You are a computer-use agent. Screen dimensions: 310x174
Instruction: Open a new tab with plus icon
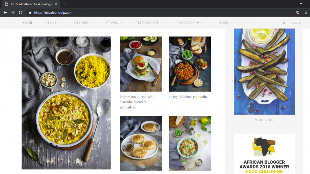pyautogui.click(x=65, y=4)
